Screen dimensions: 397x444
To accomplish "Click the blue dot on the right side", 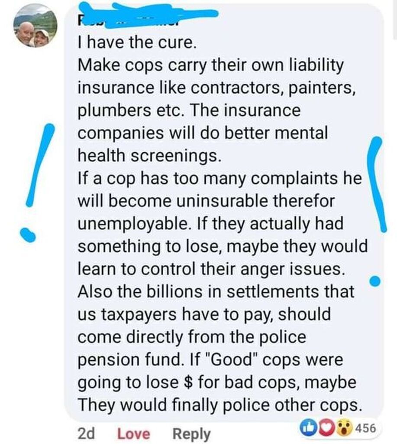I will click(376, 281).
